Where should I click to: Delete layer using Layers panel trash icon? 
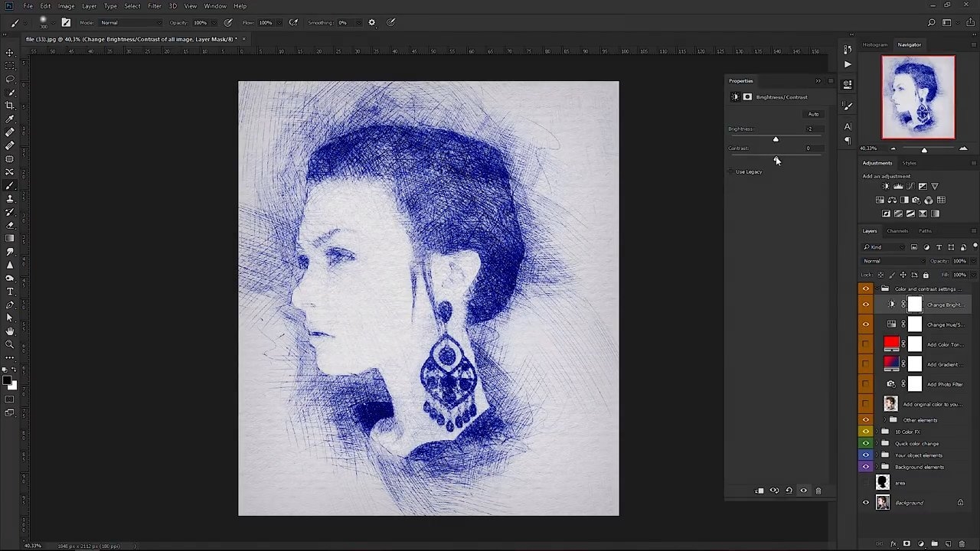click(x=962, y=544)
